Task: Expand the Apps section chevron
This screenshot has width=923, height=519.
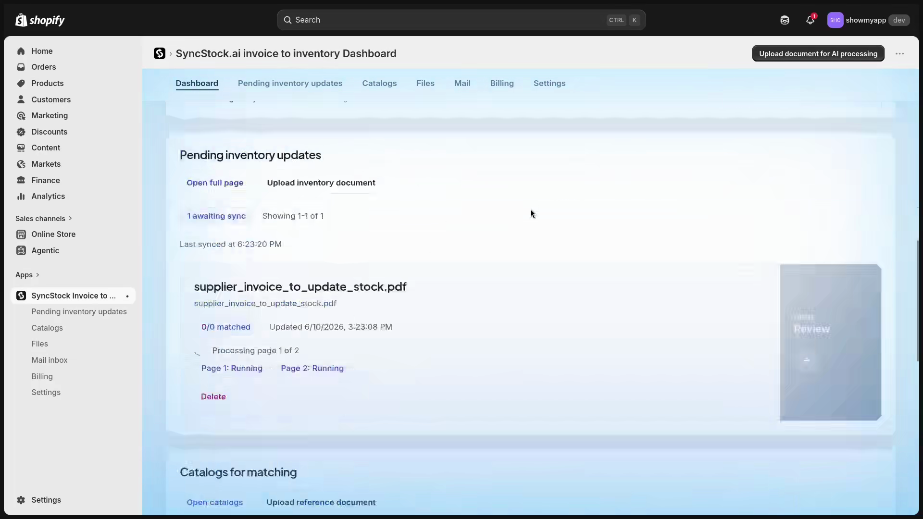Action: [x=37, y=275]
